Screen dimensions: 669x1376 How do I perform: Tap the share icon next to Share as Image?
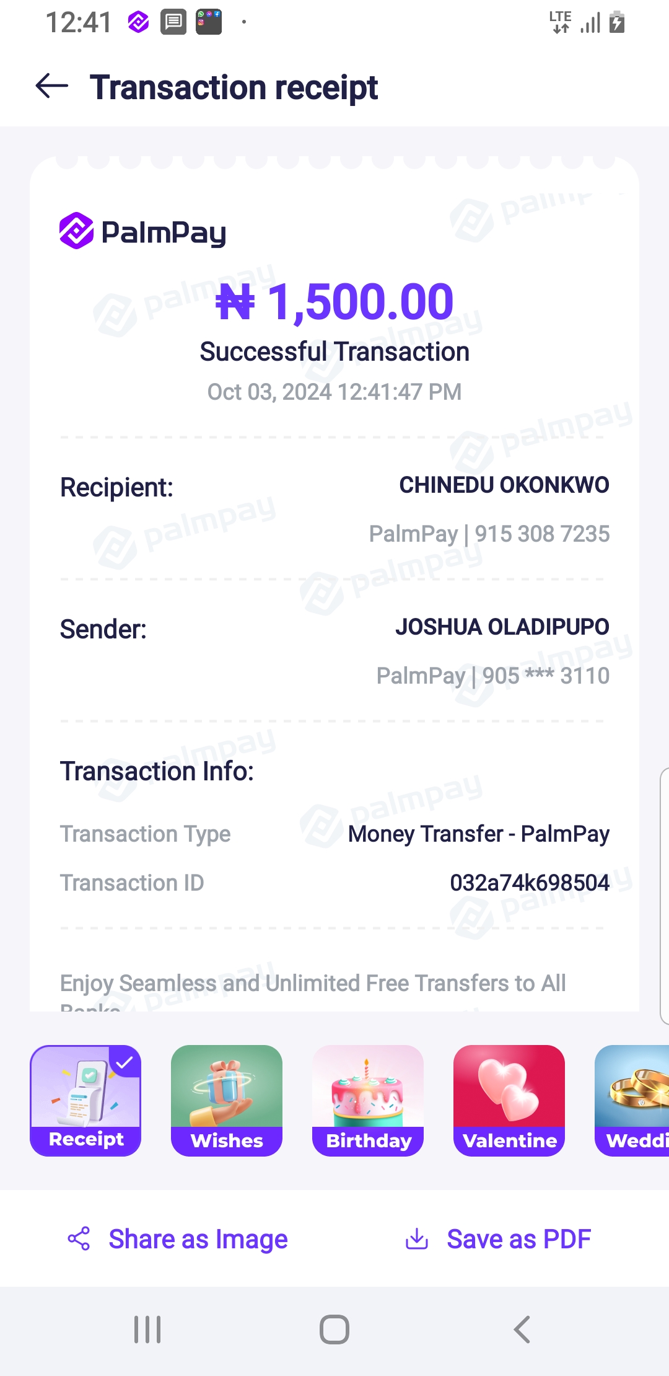tap(79, 1238)
